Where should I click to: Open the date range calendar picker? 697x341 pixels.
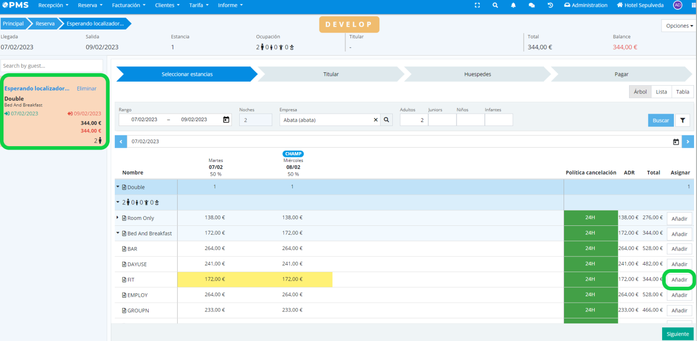pyautogui.click(x=226, y=120)
